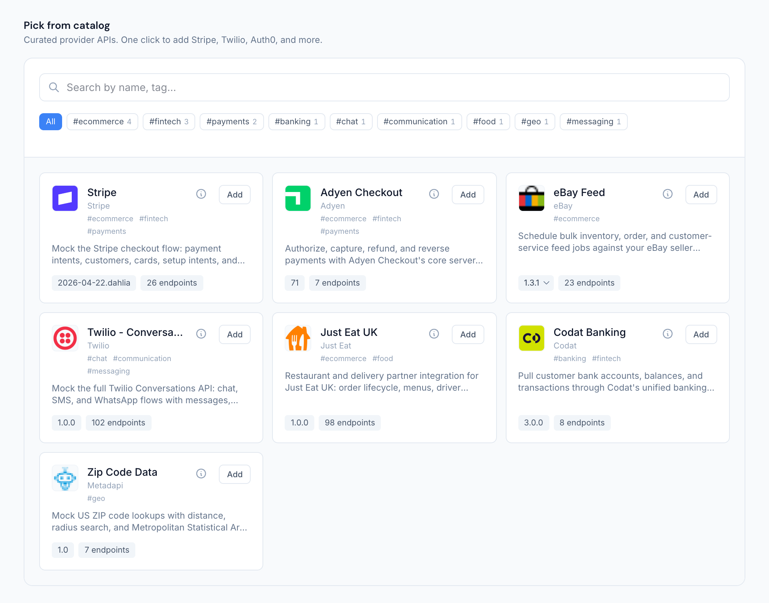Click the Zip Code Data title
Viewport: 769px width, 603px height.
(x=122, y=472)
